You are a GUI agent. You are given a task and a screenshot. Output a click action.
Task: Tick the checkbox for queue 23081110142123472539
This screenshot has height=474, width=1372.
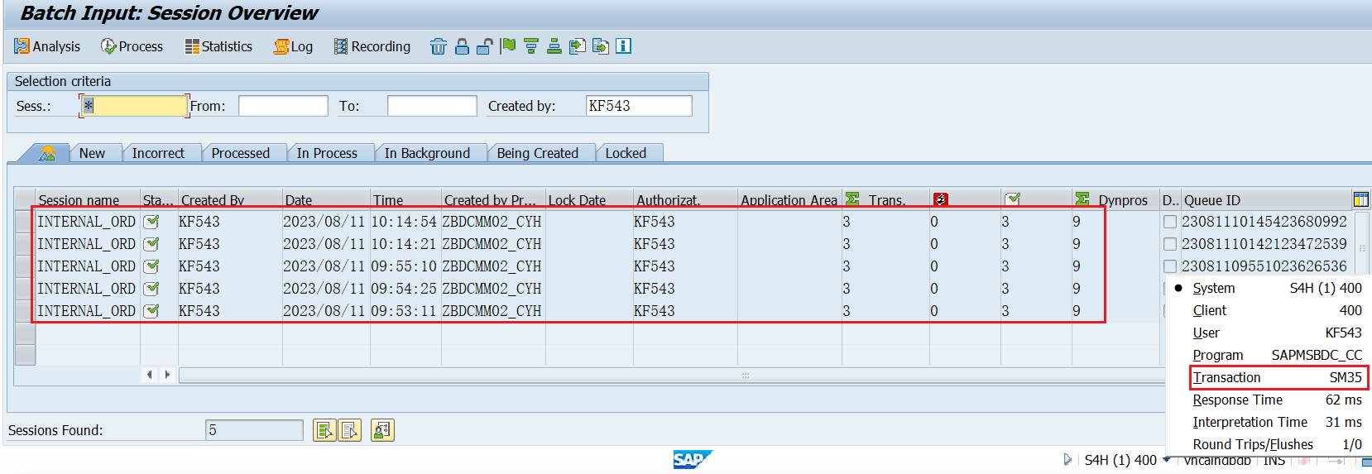(1170, 244)
